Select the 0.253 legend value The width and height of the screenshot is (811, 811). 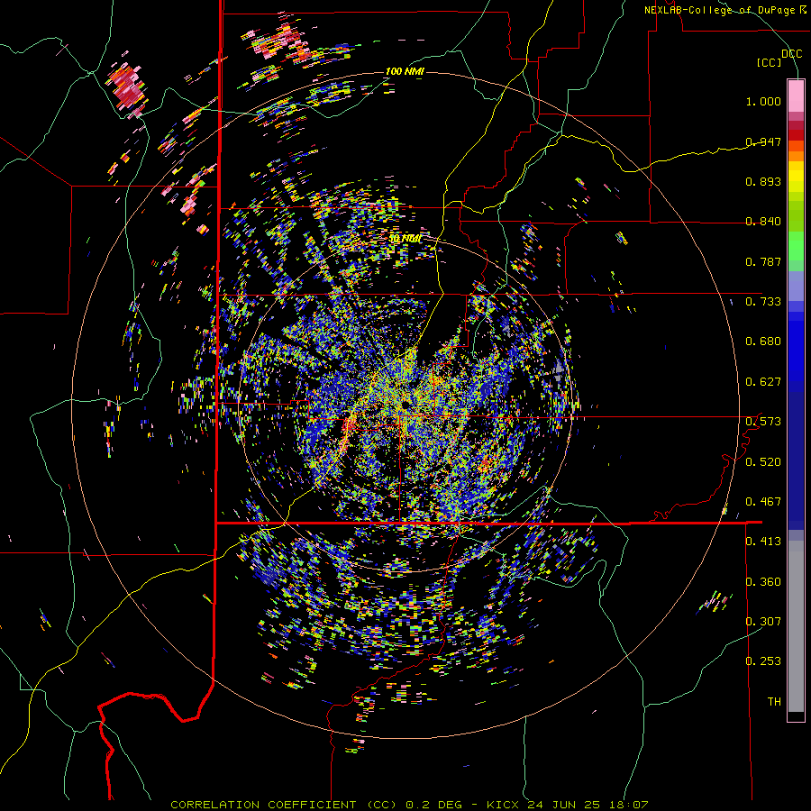763,661
